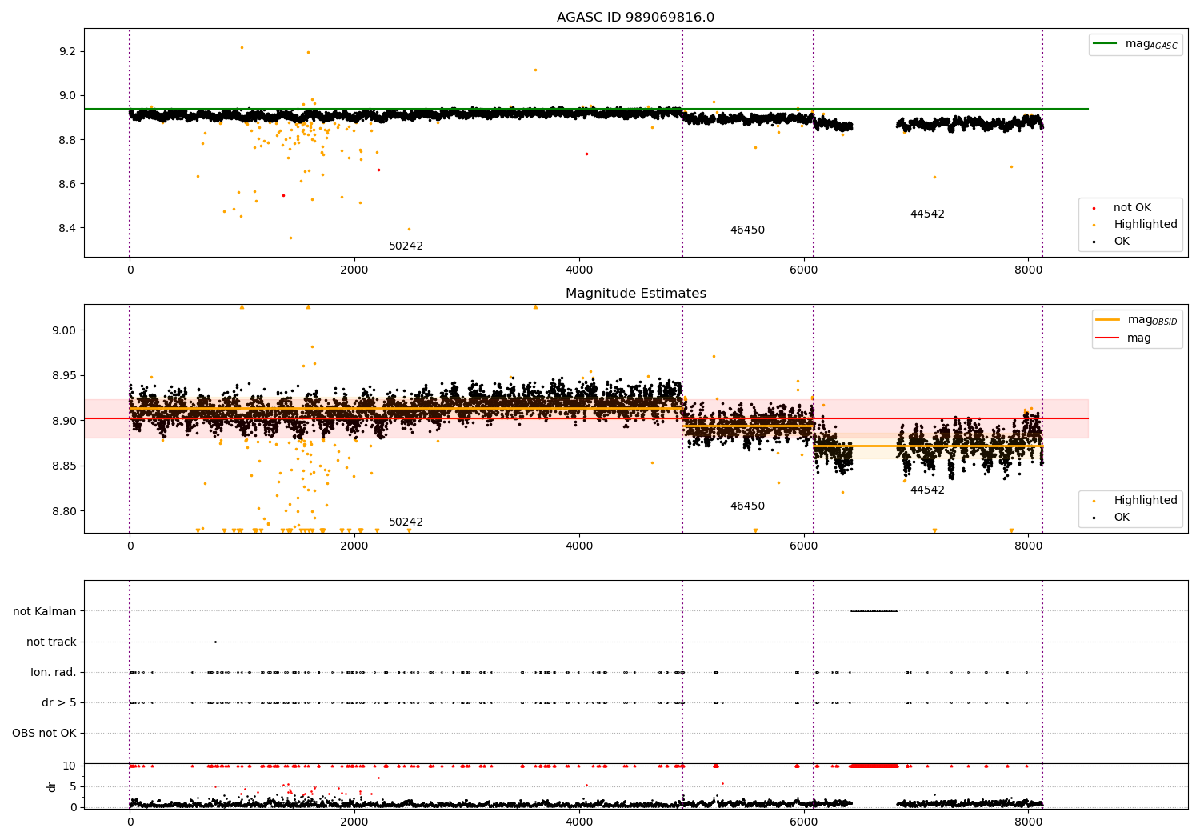Click the 8.8 y-tick on top plot
The height and width of the screenshot is (840, 1200).
tap(68, 140)
